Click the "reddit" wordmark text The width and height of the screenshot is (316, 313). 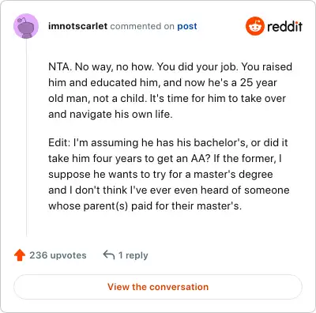[284, 26]
